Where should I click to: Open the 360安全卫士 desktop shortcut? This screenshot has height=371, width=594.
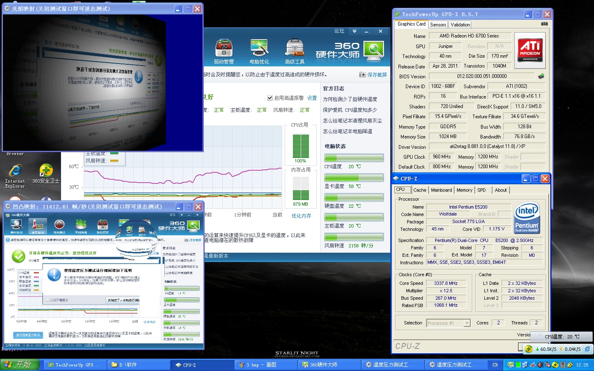[x=46, y=171]
